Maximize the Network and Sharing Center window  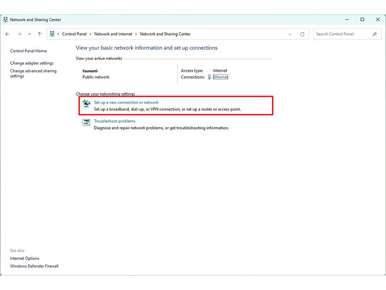[362, 19]
